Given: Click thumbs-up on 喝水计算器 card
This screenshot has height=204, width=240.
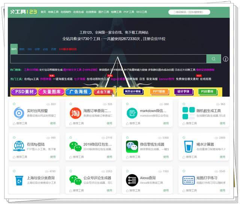Looking at the screenshot, I should [x=184, y=157].
